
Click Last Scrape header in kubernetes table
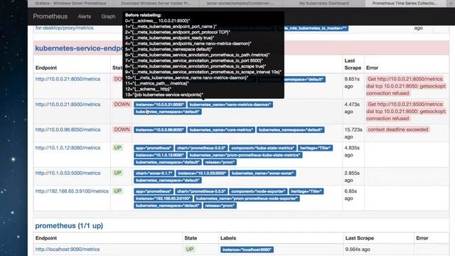(x=353, y=64)
